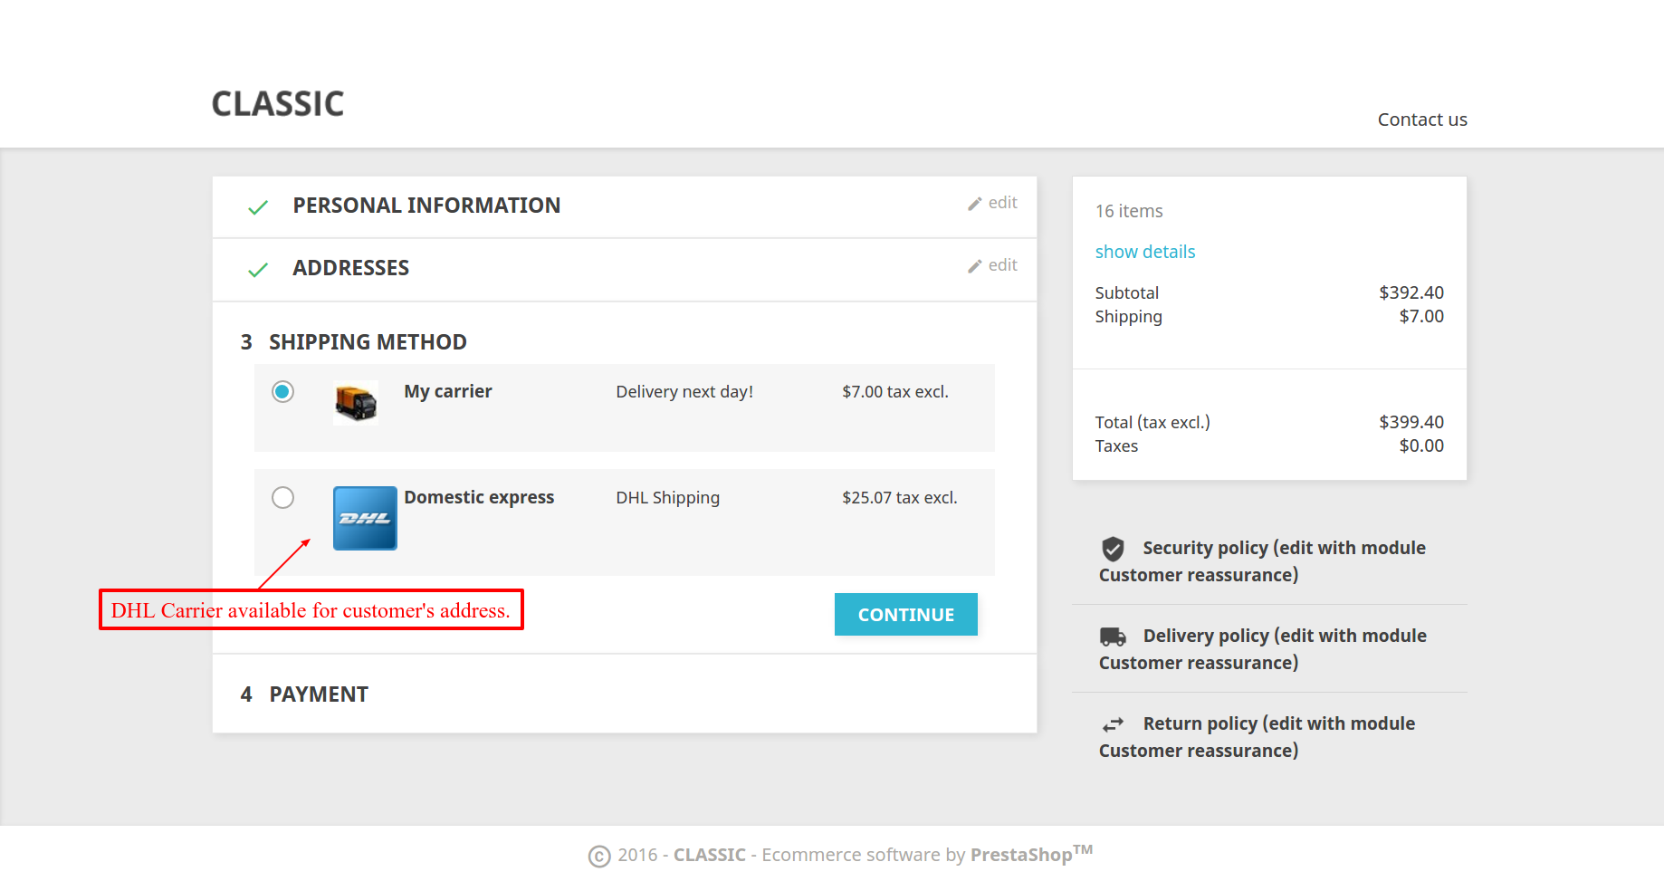
Task: Click the pencil icon beside Personal Information edit
Action: pos(975,204)
